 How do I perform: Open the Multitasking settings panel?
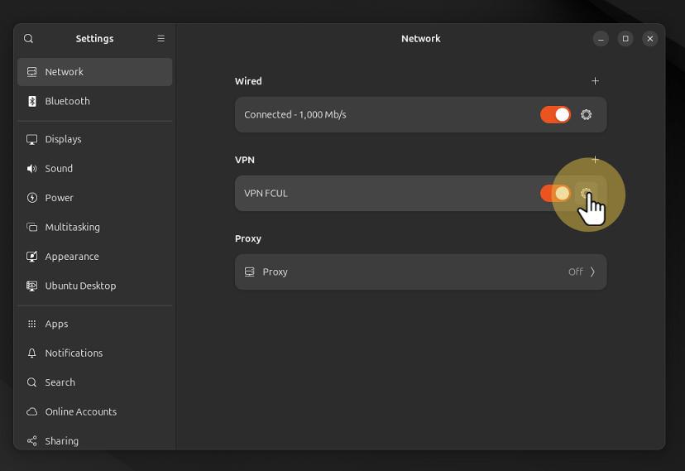click(x=72, y=227)
